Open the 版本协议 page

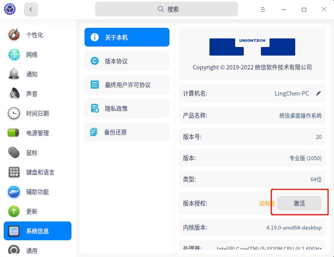[127, 61]
